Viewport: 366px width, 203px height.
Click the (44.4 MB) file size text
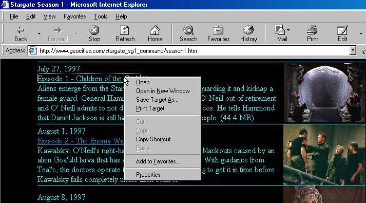coord(237,118)
